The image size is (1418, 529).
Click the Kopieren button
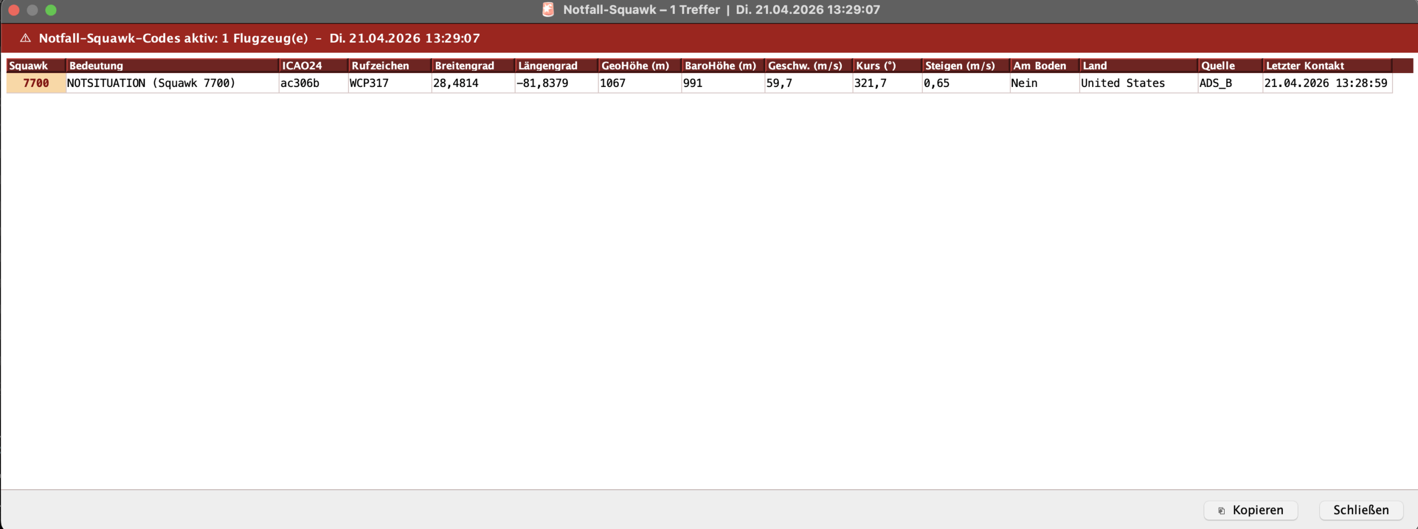point(1250,510)
